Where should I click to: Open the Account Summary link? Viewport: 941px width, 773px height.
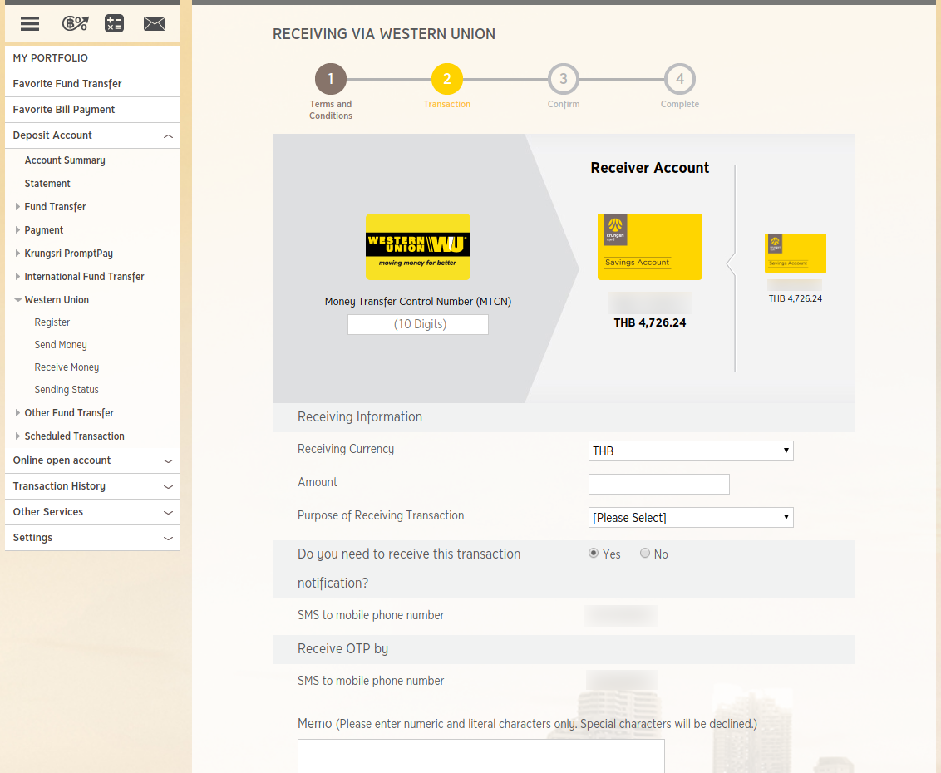[x=65, y=160]
